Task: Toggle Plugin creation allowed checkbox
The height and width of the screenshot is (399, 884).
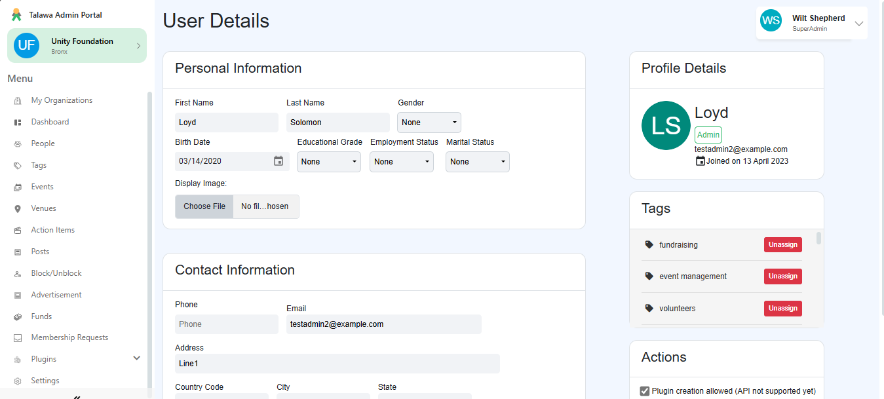Action: pos(645,391)
